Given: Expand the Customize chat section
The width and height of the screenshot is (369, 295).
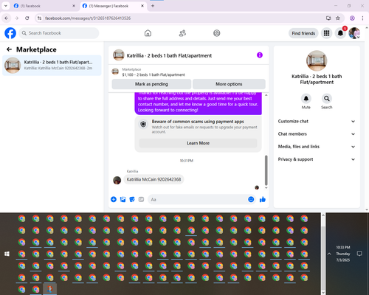Looking at the screenshot, I should [317, 121].
